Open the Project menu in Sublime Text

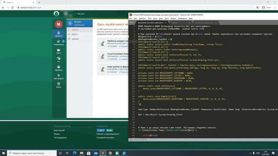[173, 18]
